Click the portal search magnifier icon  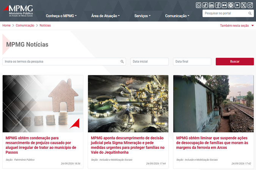250,13
